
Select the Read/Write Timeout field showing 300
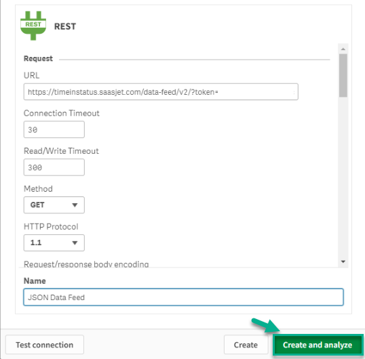coord(54,167)
